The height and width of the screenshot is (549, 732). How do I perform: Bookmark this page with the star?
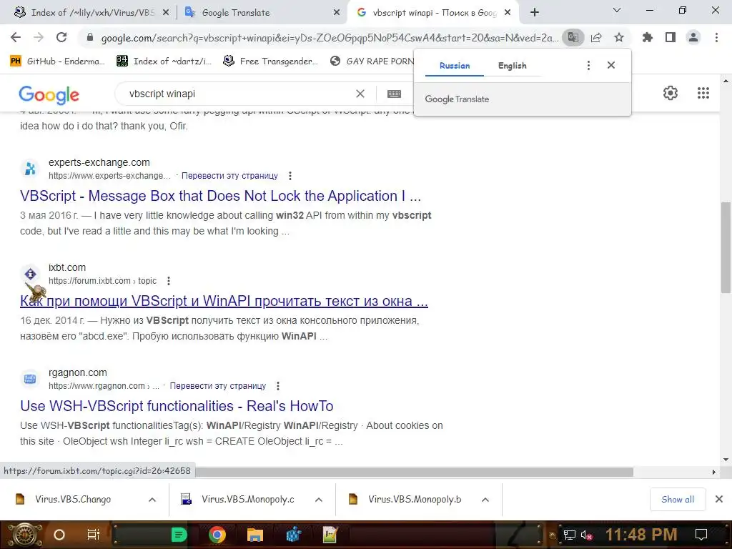click(619, 37)
